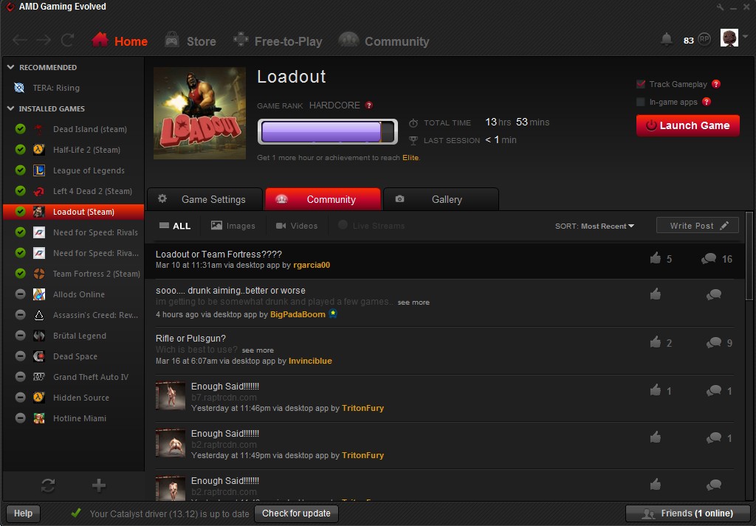Click the Track Gameplay help icon

(x=716, y=84)
